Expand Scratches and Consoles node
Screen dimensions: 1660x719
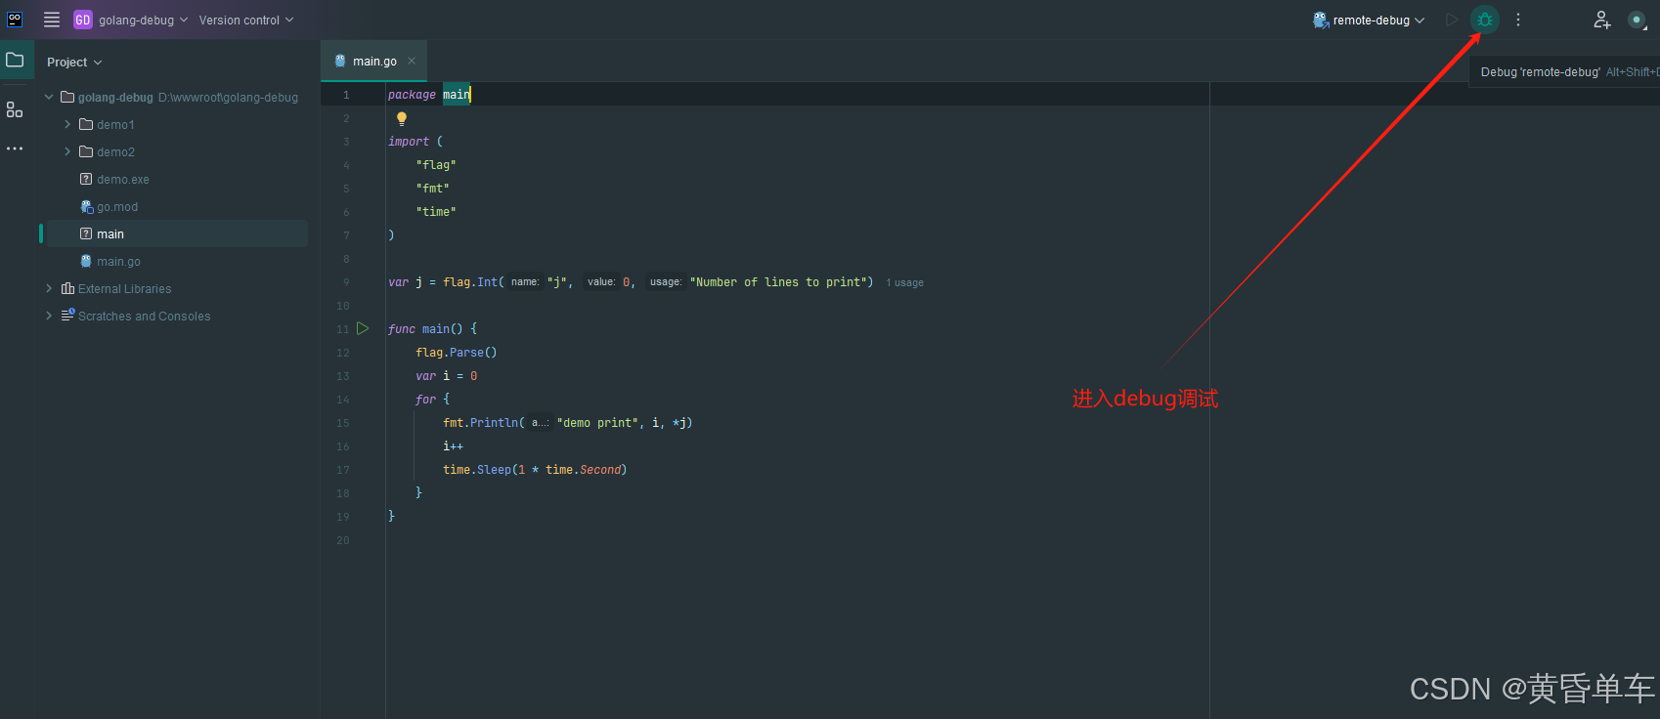coord(49,316)
